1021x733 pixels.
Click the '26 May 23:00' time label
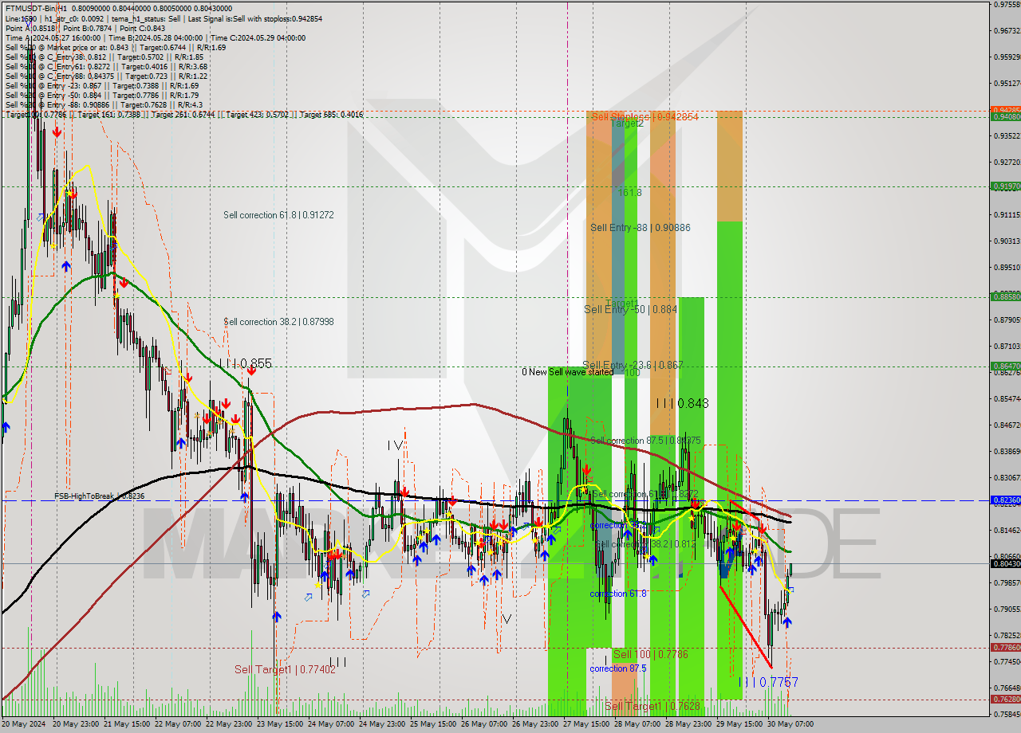[535, 724]
